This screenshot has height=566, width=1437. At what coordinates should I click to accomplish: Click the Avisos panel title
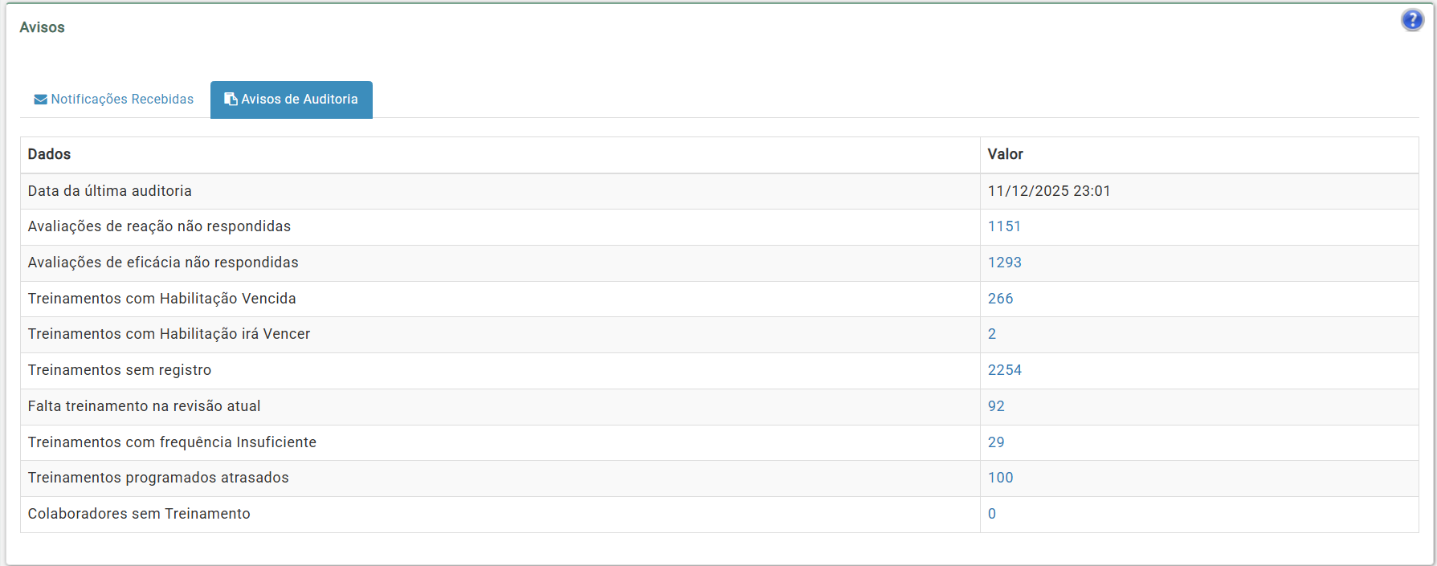[x=42, y=27]
